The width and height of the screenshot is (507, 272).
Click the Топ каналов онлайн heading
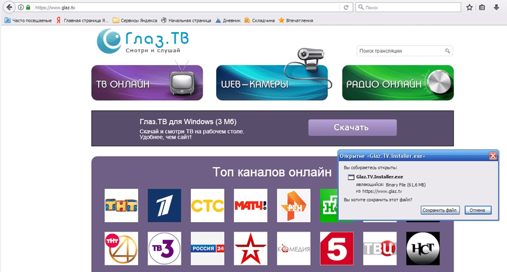coord(272,172)
